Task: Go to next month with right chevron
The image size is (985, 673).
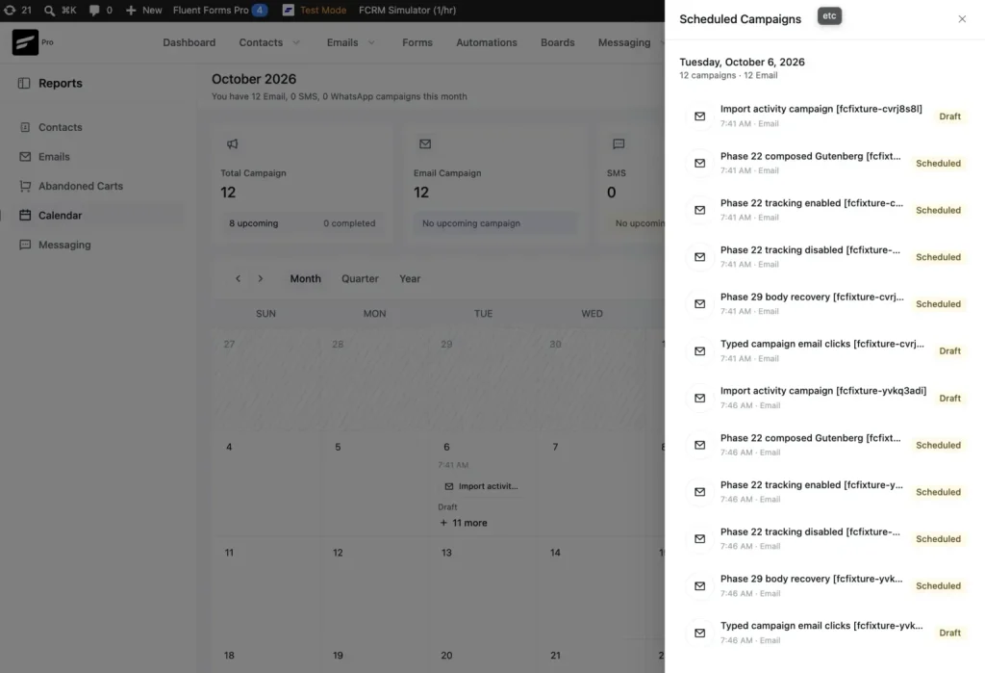Action: [x=261, y=278]
